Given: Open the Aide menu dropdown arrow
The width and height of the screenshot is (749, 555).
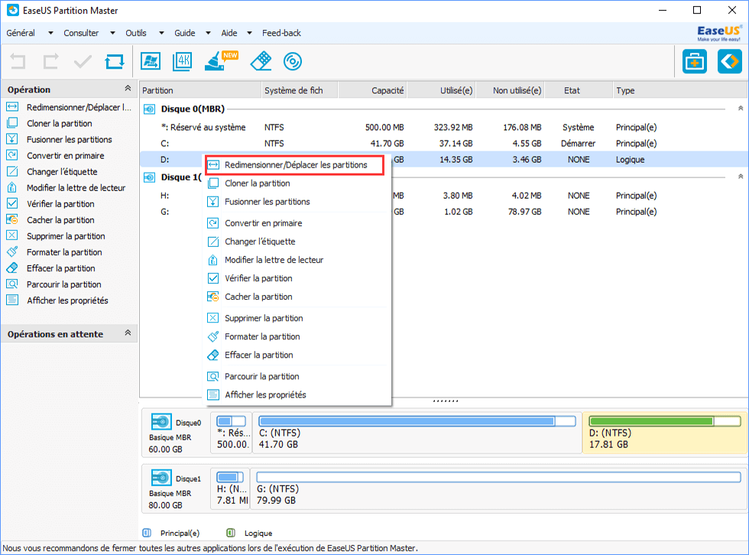Looking at the screenshot, I should pos(249,33).
